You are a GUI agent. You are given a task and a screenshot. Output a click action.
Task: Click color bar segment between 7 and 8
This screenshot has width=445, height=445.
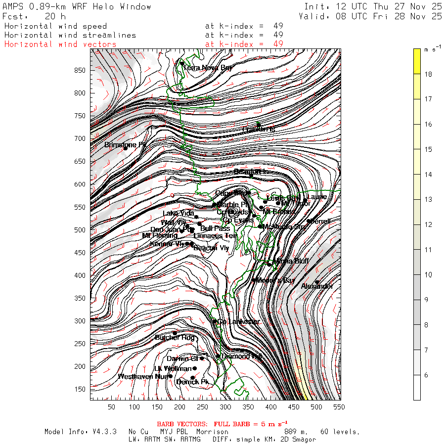[417, 337]
